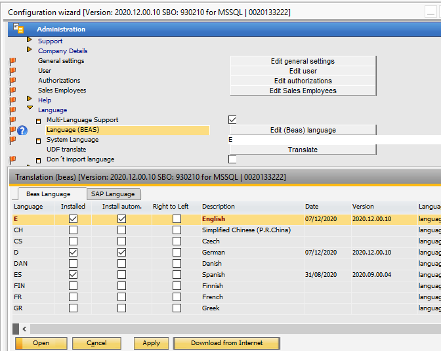The width and height of the screenshot is (441, 351).
Task: Toggle the Multi-Language Support checkbox
Action: [232, 119]
